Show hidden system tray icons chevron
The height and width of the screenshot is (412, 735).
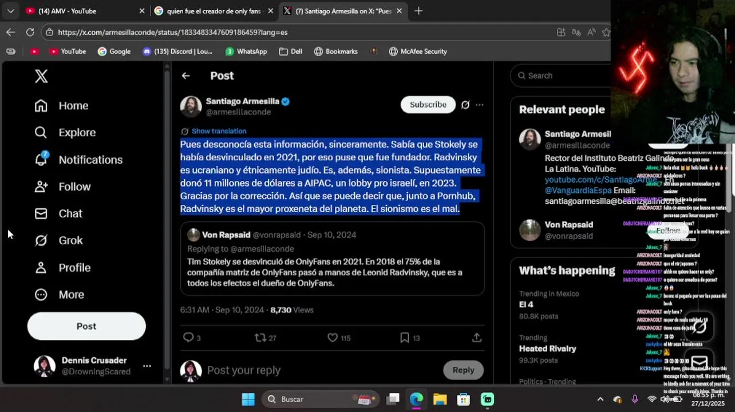pyautogui.click(x=600, y=399)
